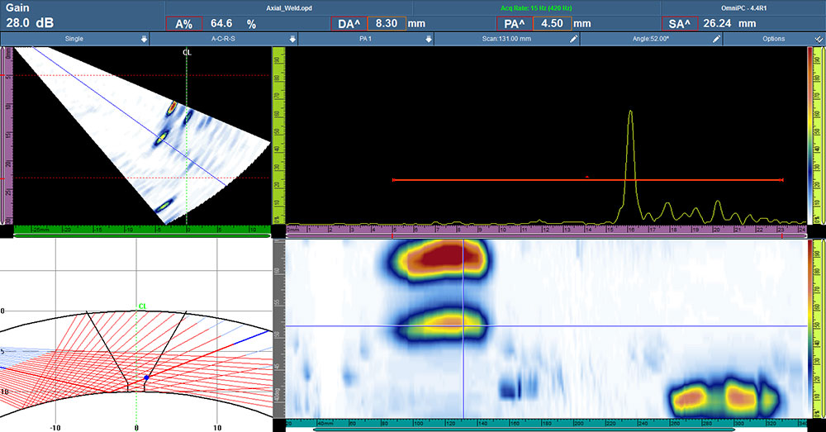Screen dimensions: 826x432
Task: Select the PA^ 4.50 value box
Action: tap(552, 24)
